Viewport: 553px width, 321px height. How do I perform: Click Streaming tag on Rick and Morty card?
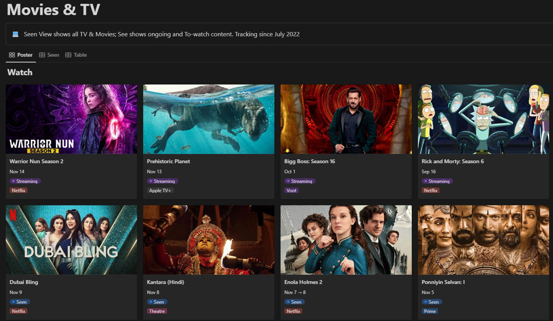point(437,181)
